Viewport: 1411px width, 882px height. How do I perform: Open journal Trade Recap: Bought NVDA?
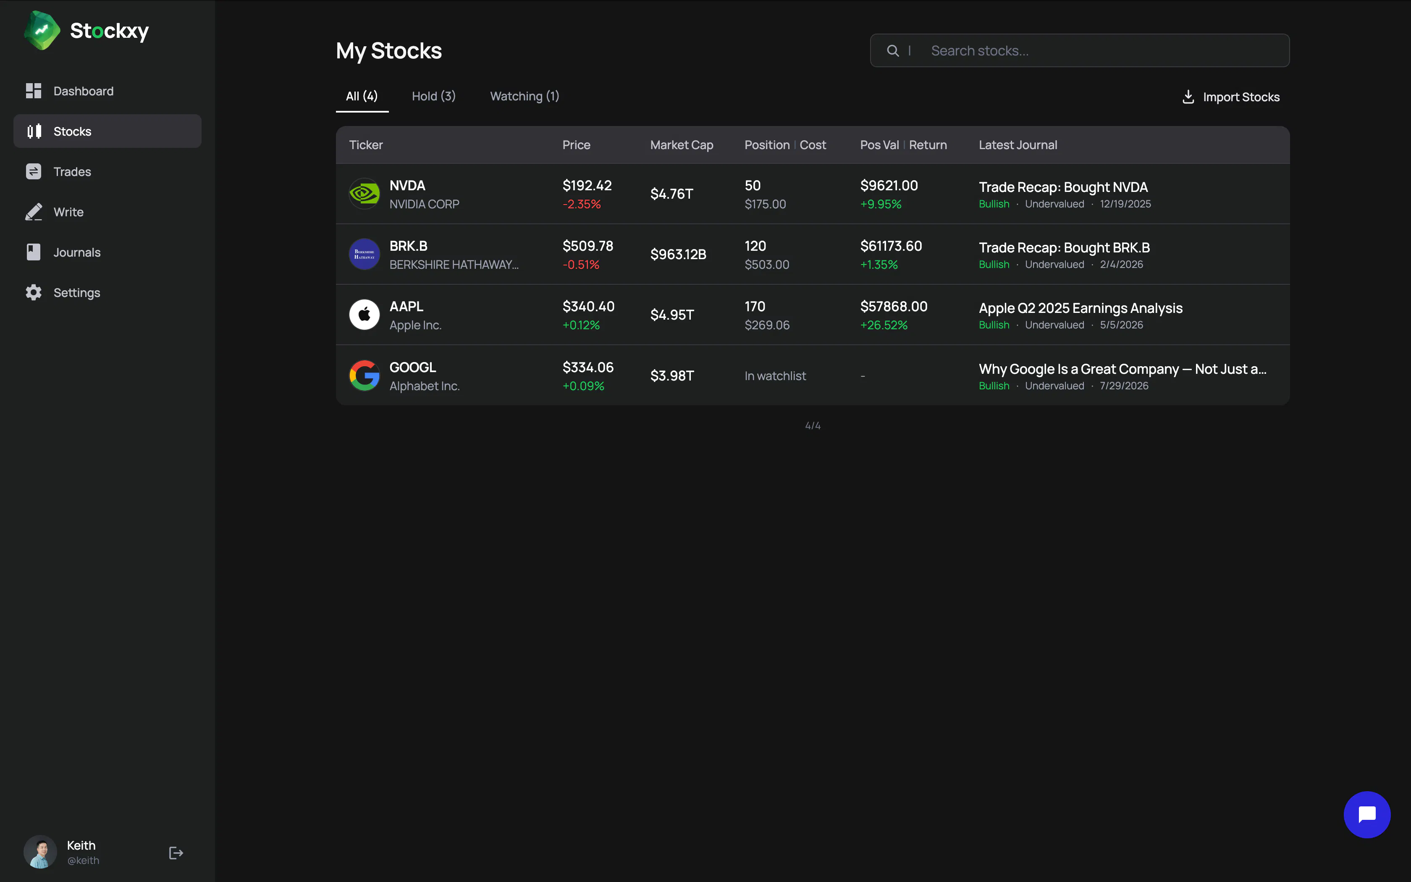[1063, 186]
